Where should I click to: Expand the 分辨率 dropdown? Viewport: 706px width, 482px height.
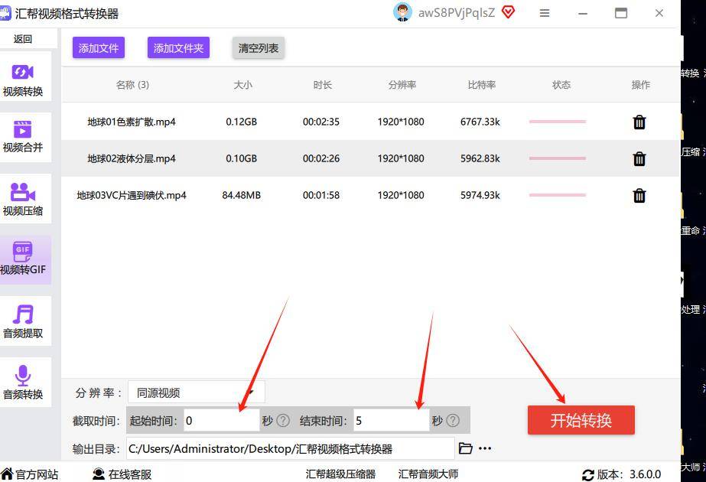[196, 392]
